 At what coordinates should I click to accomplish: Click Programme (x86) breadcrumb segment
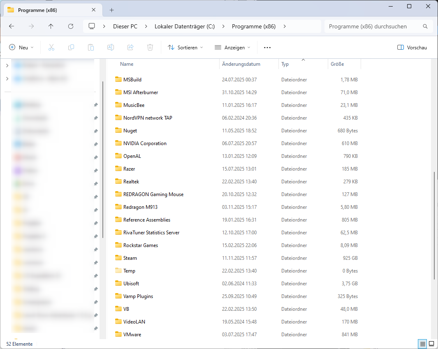(254, 26)
